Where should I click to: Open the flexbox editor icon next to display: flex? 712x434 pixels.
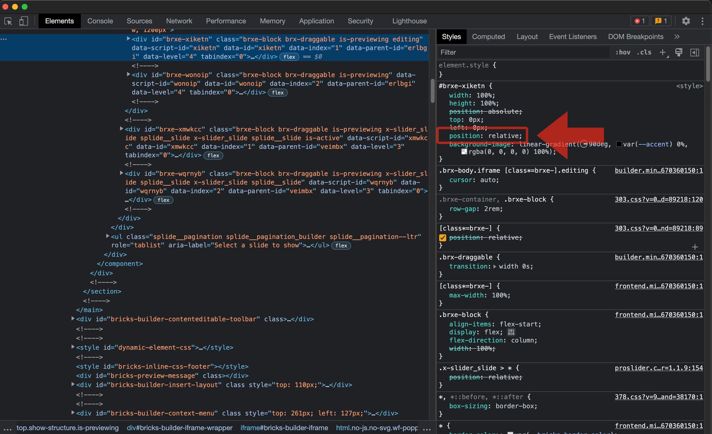click(x=511, y=332)
